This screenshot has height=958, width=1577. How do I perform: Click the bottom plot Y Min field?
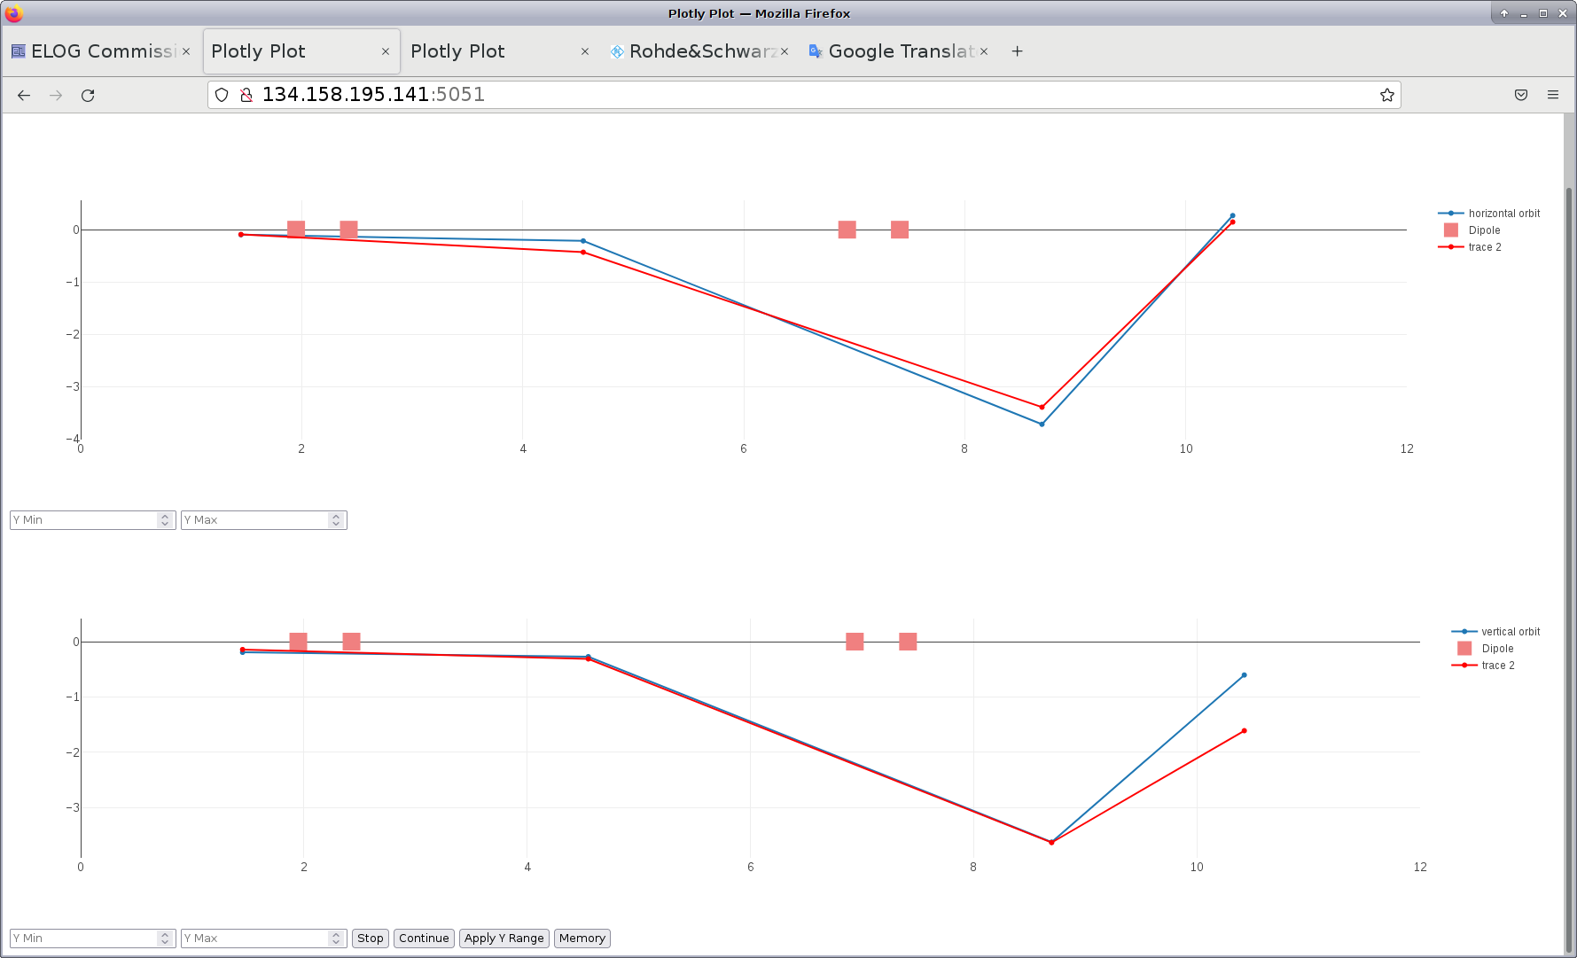[x=84, y=939]
